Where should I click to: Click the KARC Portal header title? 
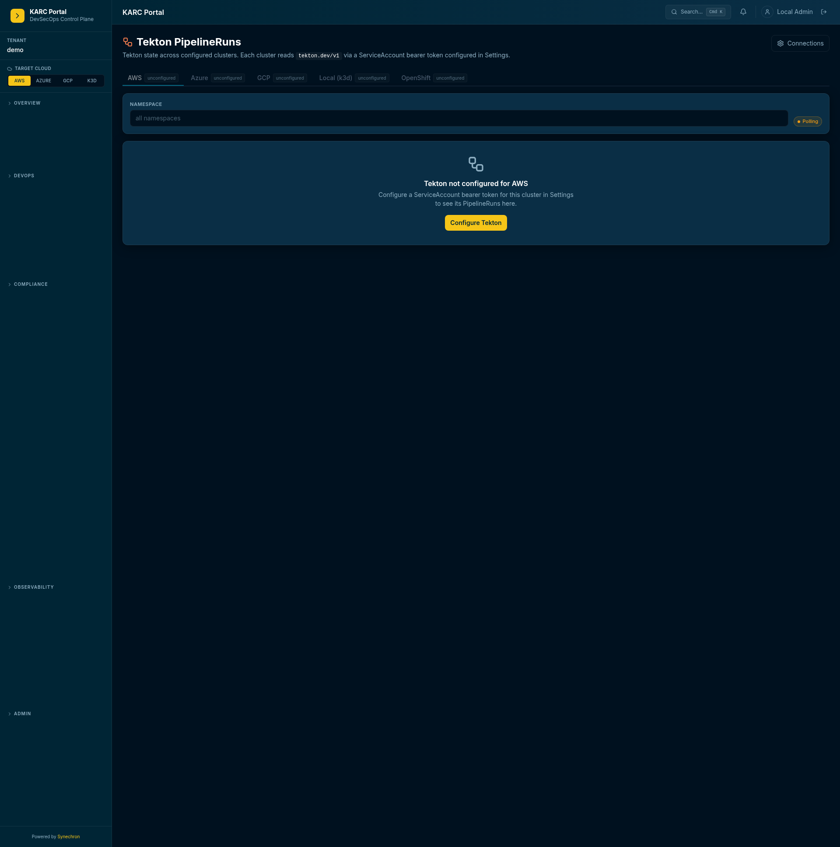pos(143,12)
